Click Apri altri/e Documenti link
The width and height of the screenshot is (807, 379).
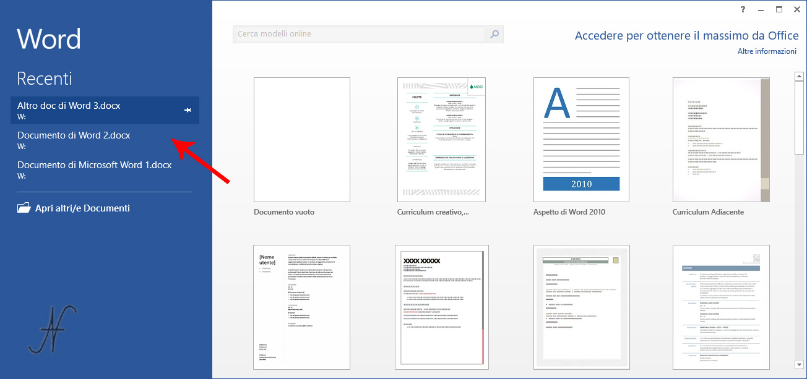click(82, 208)
